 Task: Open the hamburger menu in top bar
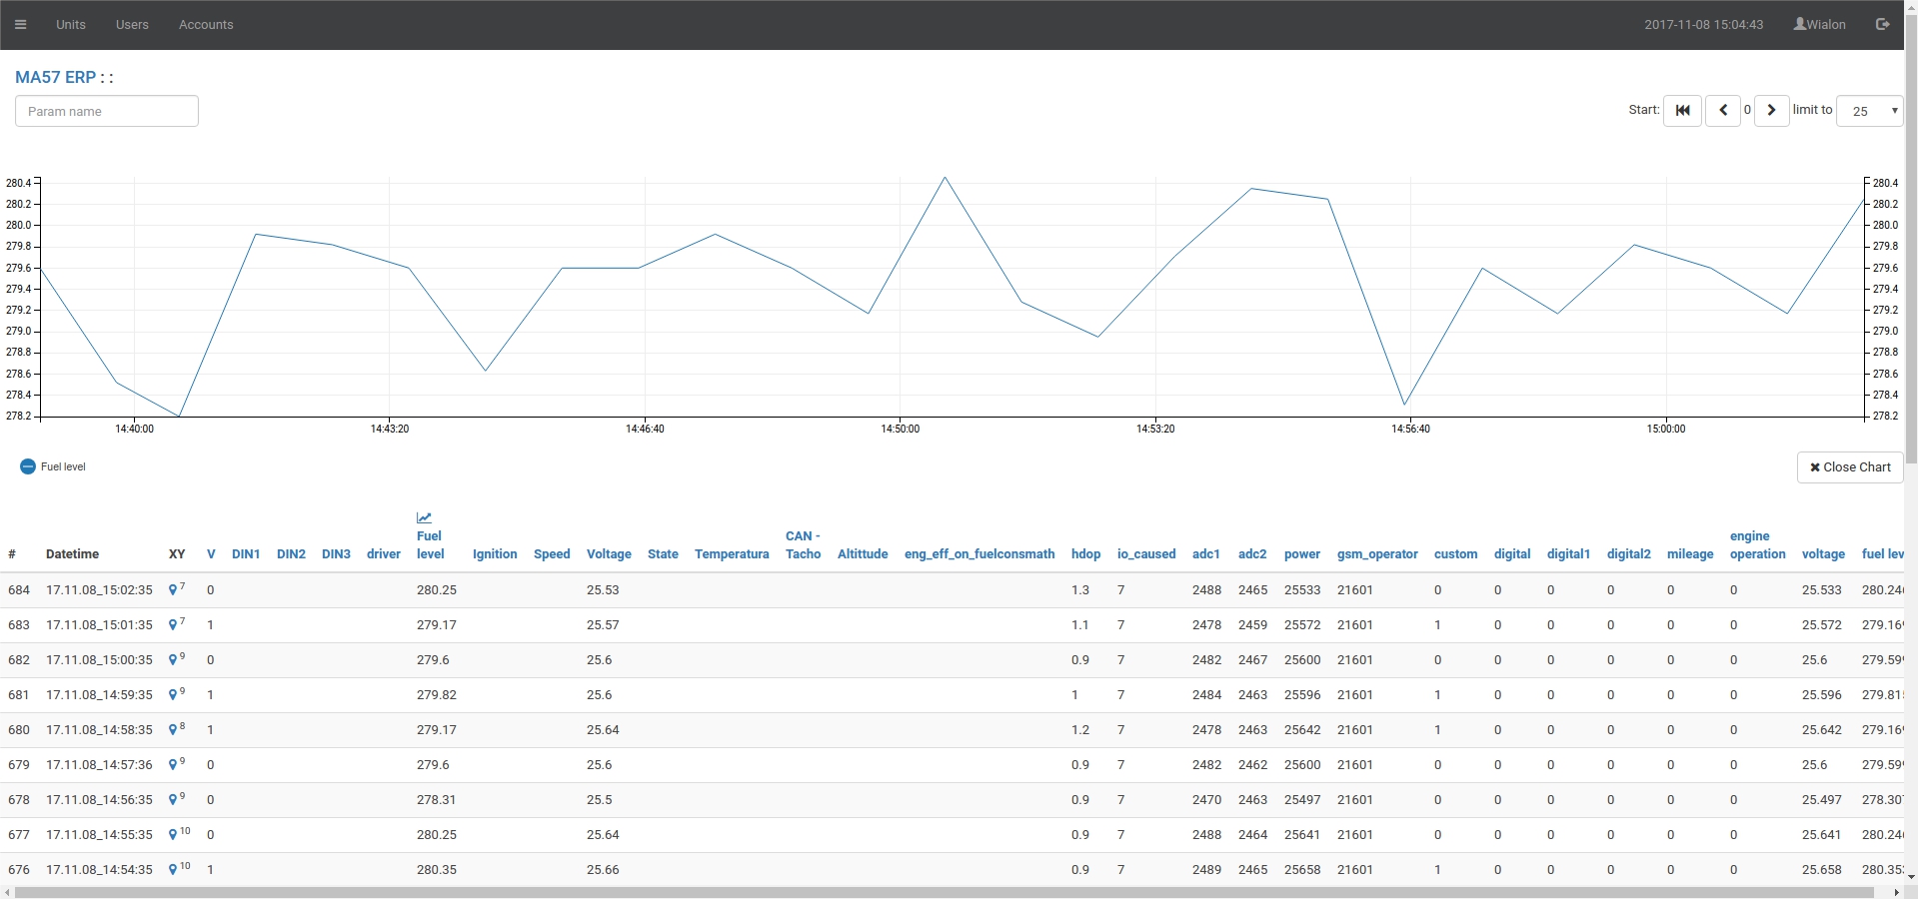(x=20, y=25)
